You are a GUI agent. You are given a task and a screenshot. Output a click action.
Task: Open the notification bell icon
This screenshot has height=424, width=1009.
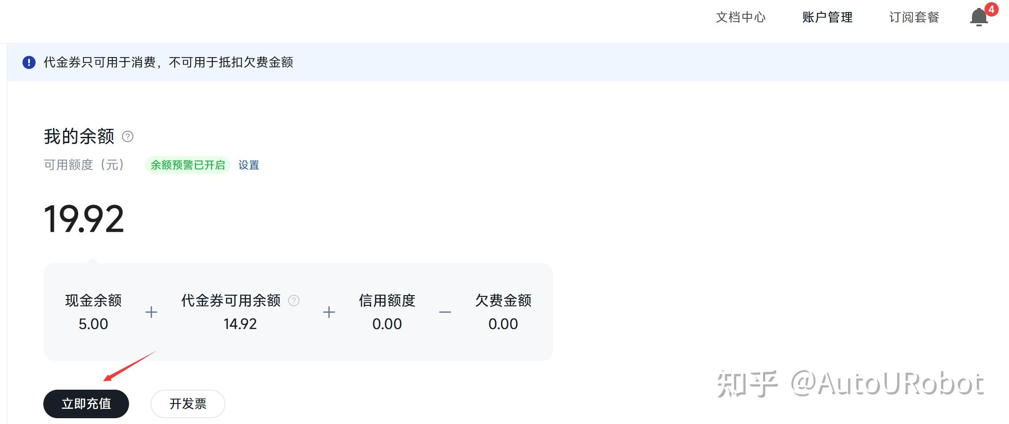[x=979, y=17]
